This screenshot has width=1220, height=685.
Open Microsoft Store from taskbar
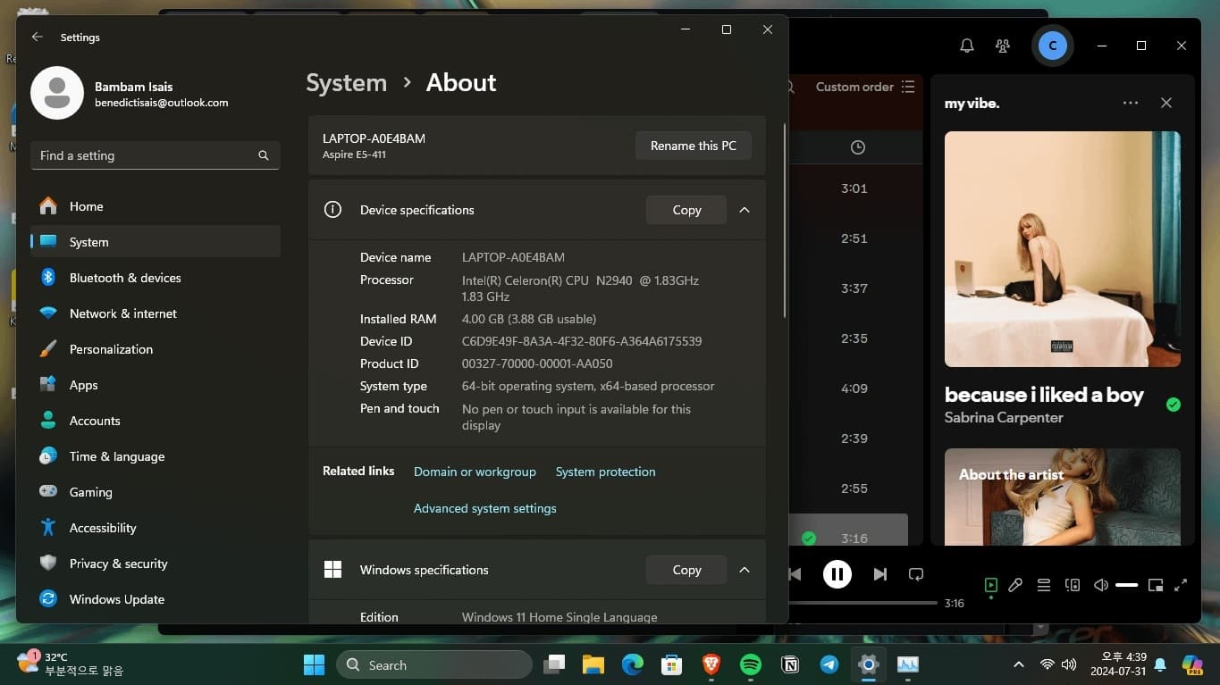point(672,664)
